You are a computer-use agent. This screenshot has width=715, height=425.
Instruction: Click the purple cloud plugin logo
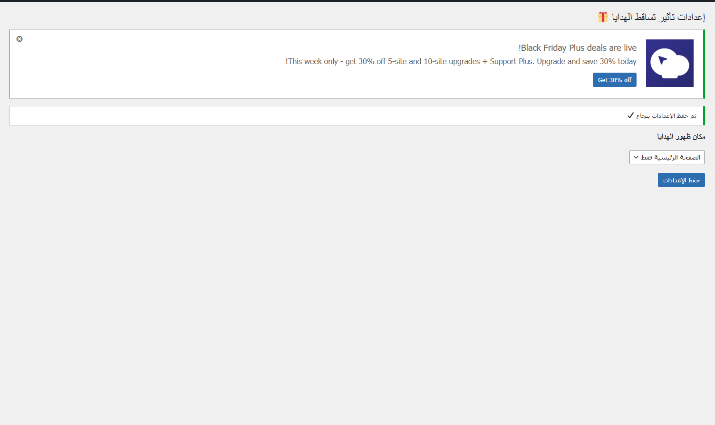click(669, 63)
